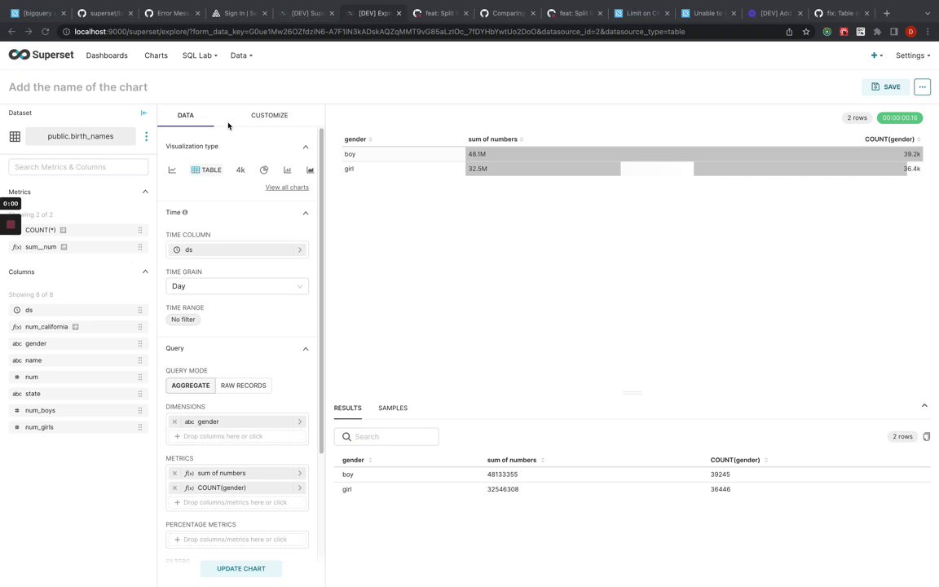The width and height of the screenshot is (939, 587).
Task: Collapse the results data panel
Action: coord(924,406)
